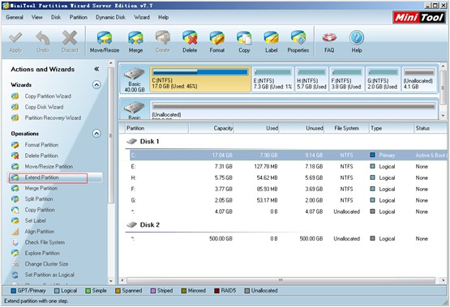Select the G: partition row
Screen dimensions: 450x307
pos(287,200)
